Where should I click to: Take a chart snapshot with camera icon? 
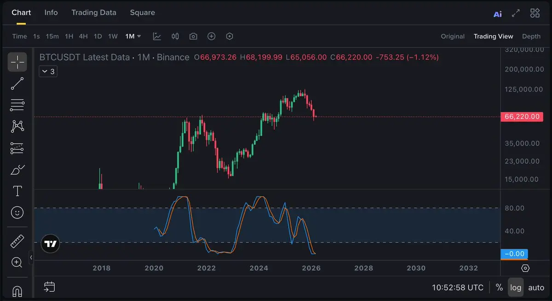tap(193, 36)
